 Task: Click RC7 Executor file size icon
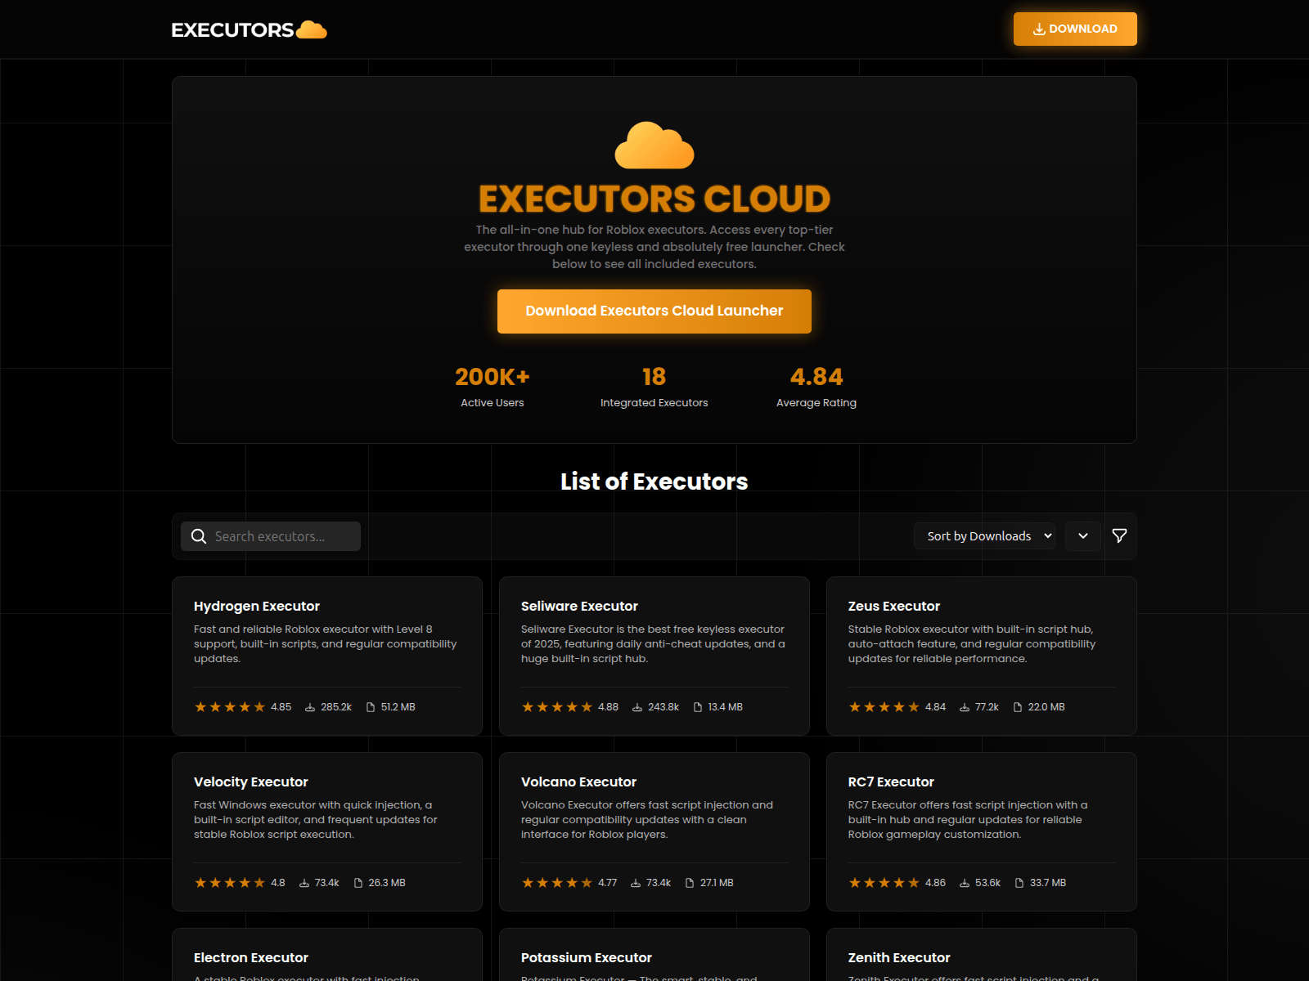click(1019, 883)
